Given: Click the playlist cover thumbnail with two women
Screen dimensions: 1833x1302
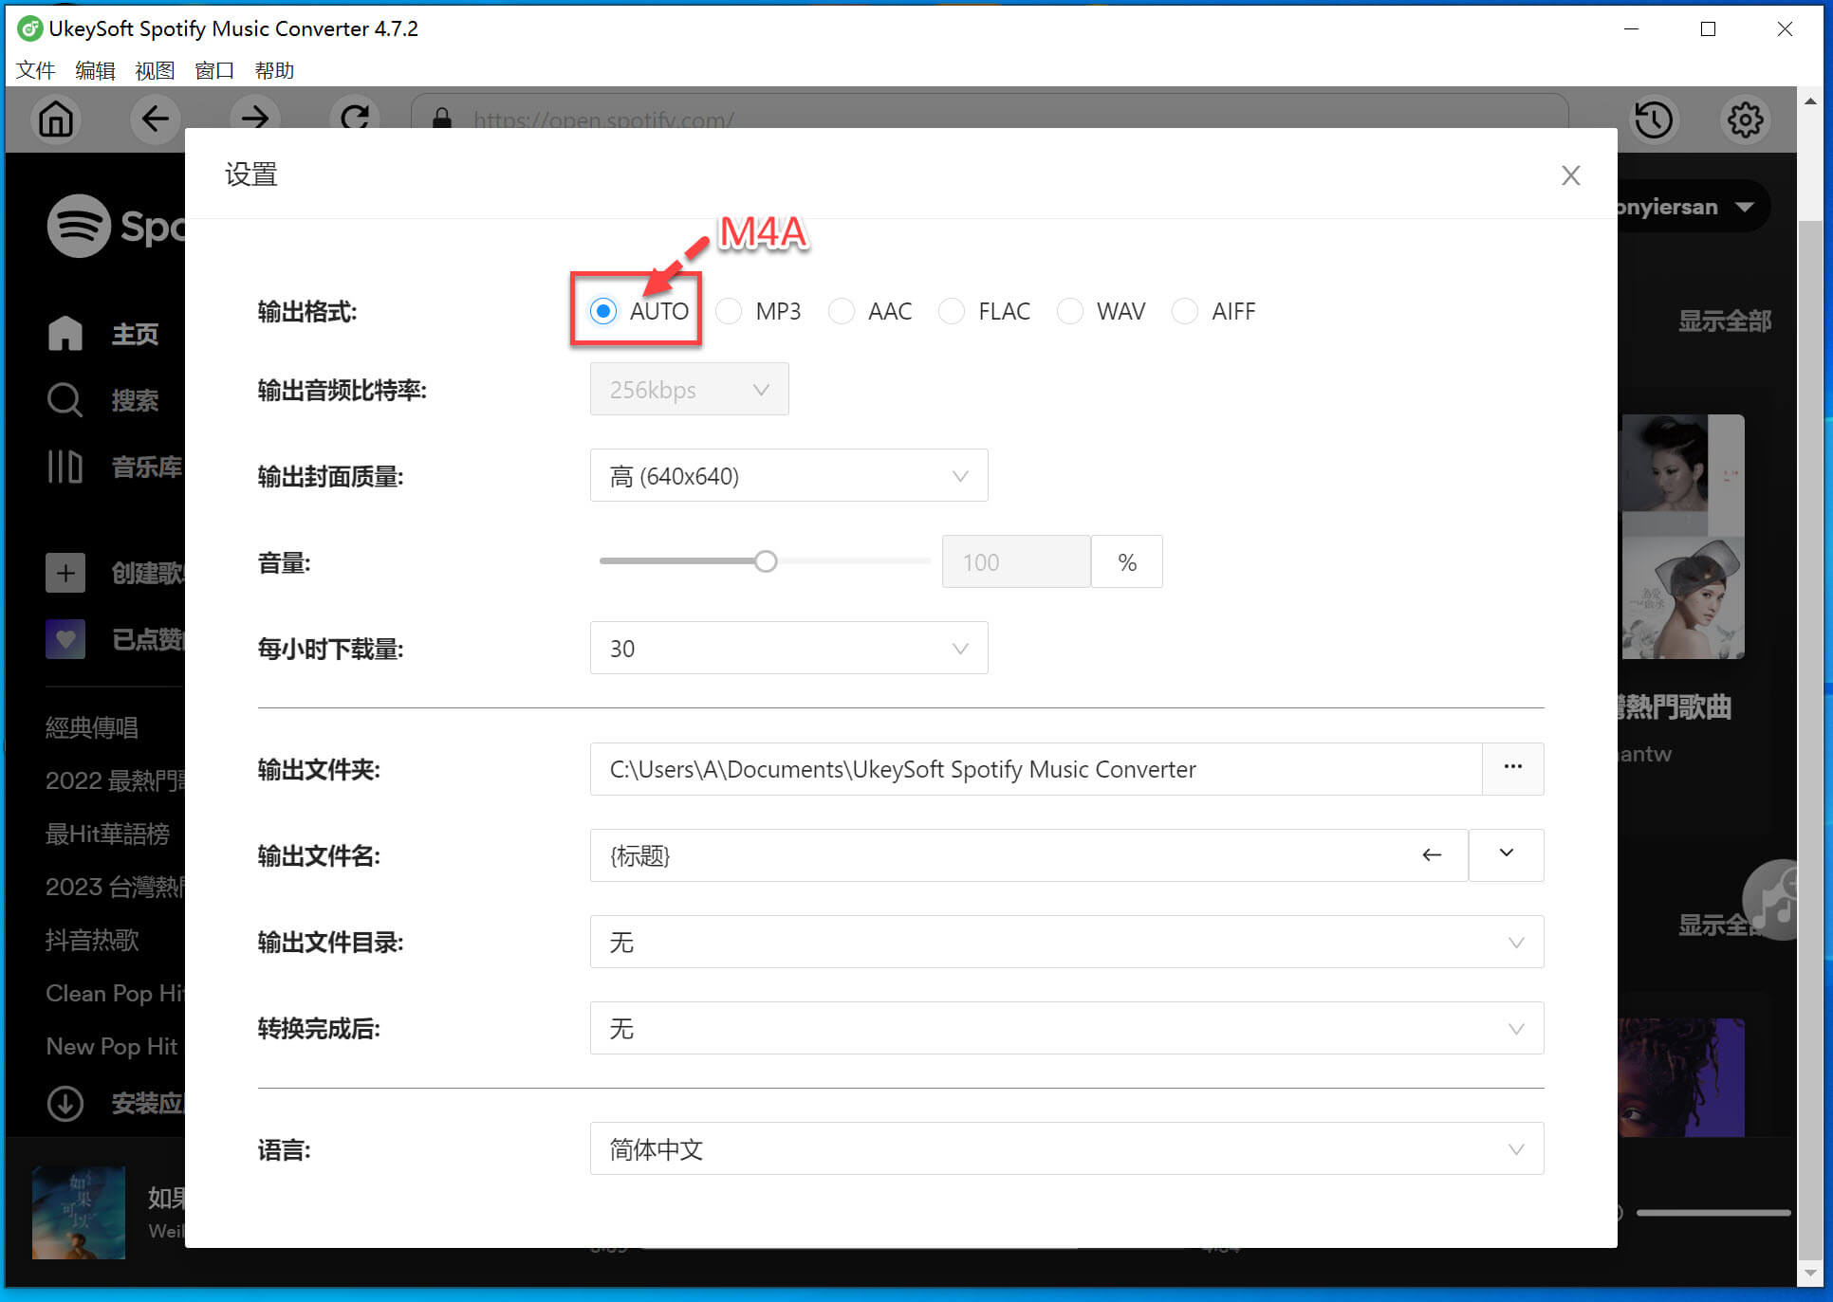Looking at the screenshot, I should [x=1682, y=537].
